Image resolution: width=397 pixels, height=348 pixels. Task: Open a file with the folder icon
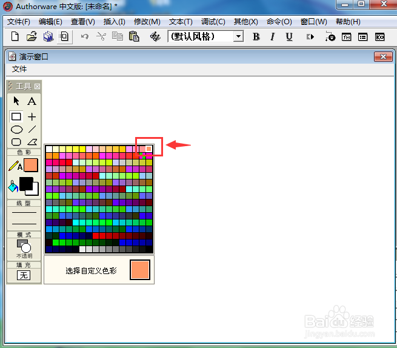(x=32, y=37)
